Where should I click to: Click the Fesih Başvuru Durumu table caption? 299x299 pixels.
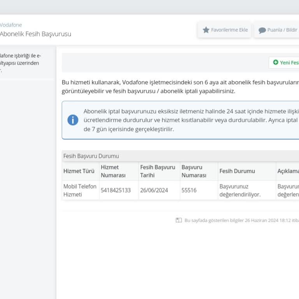[x=91, y=156]
